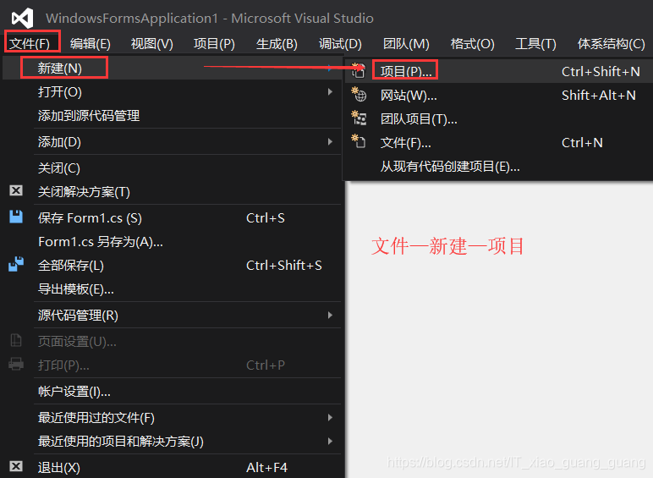Select 关闭解决方案(T)
Screen dimensions: 653x478
[x=173, y=191]
